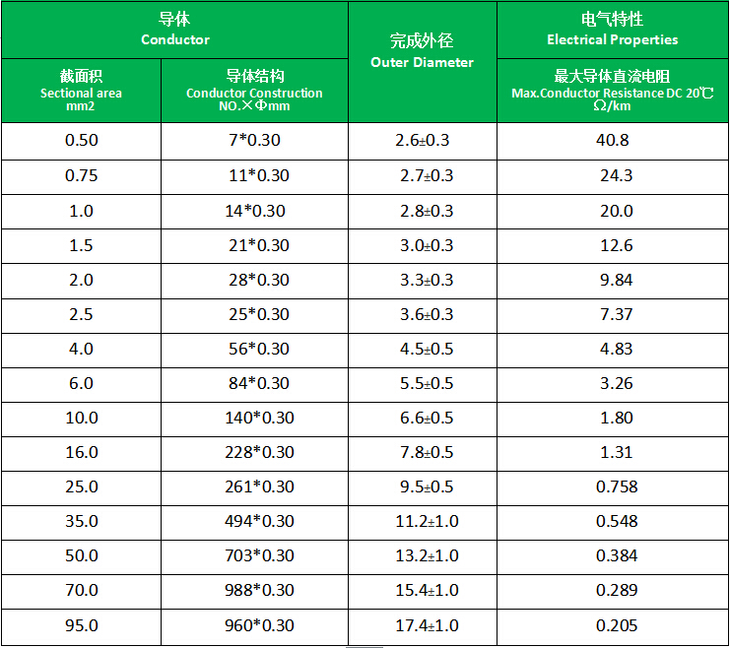Viewport: 730px width, 648px height.
Task: Select the 0.50 sectional area cell
Action: point(81,140)
